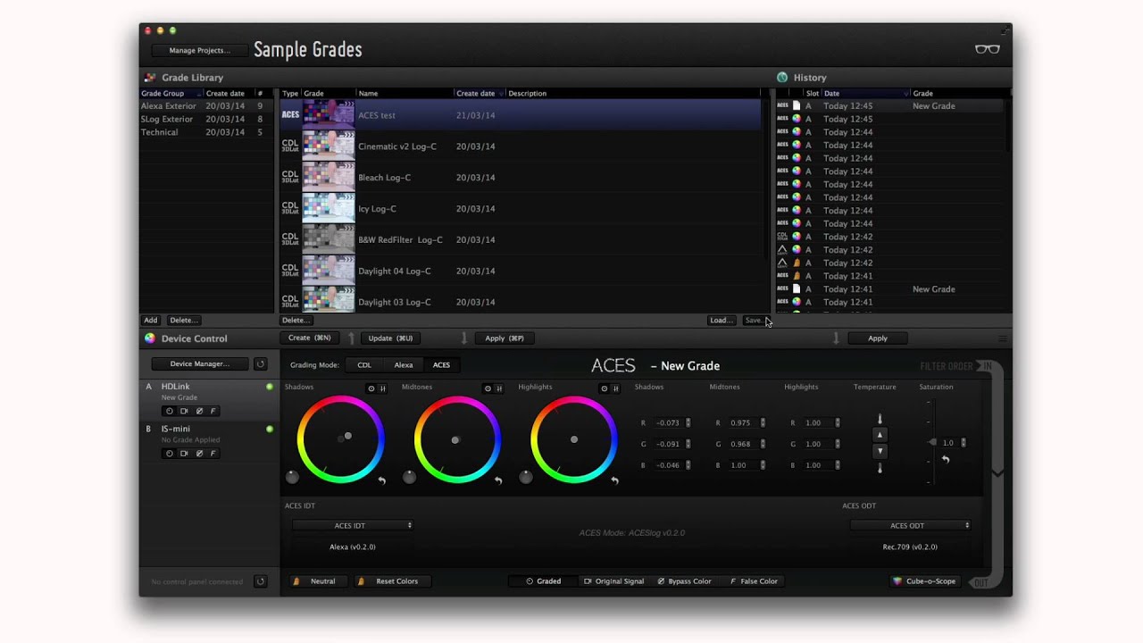1143x643 pixels.
Task: Select Technical grade group
Action: pyautogui.click(x=206, y=132)
